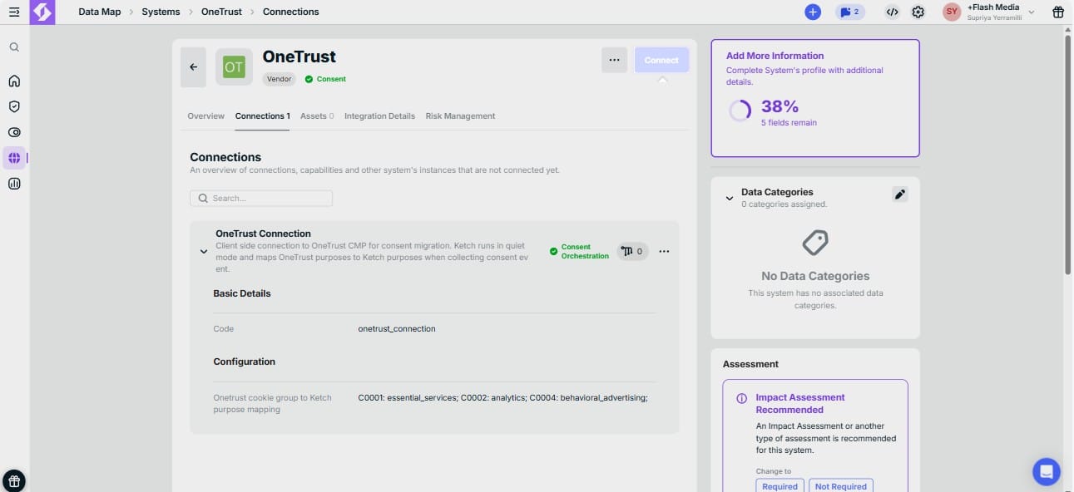1074x492 pixels.
Task: Open the shield check sidebar icon
Action: [14, 106]
